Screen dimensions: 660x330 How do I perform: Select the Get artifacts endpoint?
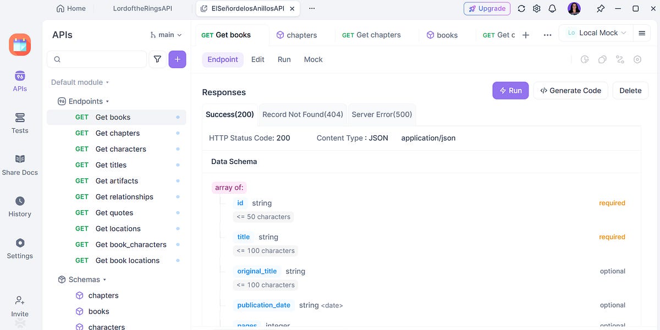(x=117, y=181)
